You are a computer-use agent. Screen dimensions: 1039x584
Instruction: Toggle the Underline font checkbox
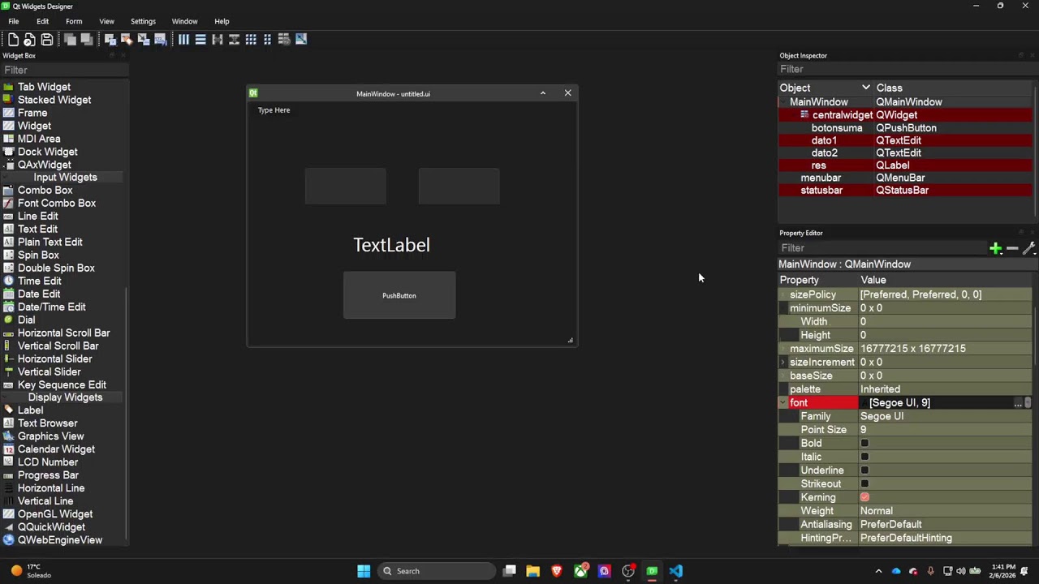pos(864,470)
